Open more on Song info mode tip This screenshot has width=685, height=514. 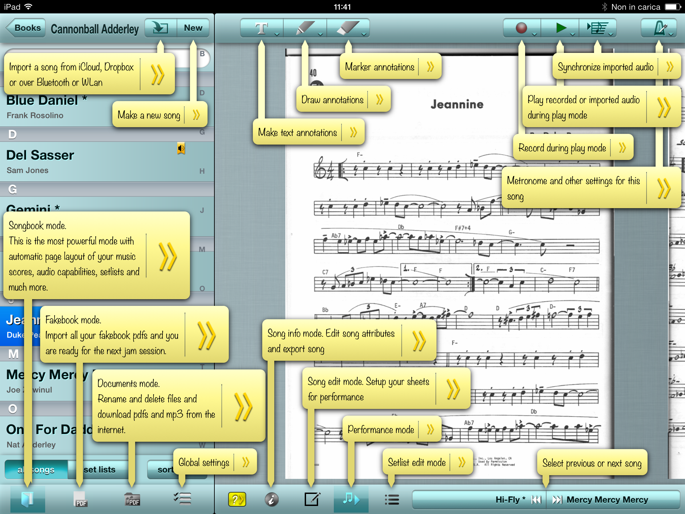419,341
